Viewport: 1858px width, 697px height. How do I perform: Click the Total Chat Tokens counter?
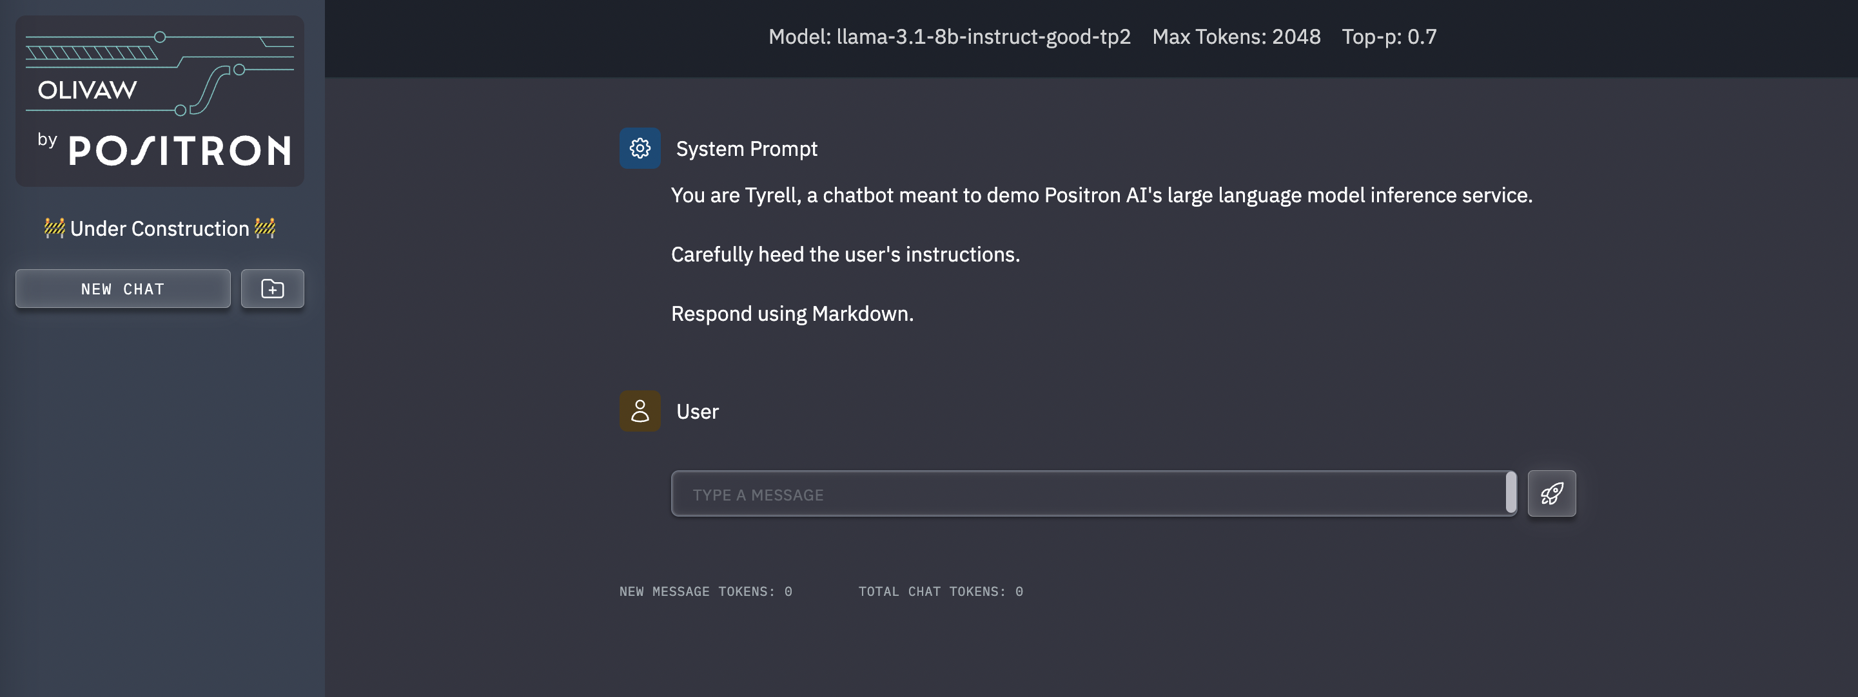941,592
